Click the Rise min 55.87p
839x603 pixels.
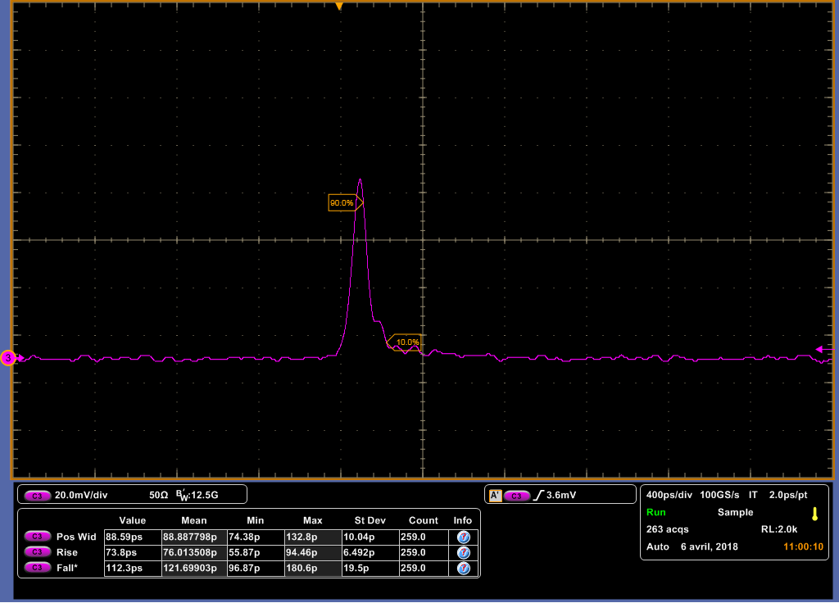point(256,552)
